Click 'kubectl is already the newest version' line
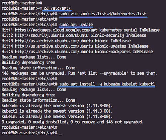 (x=57, y=111)
